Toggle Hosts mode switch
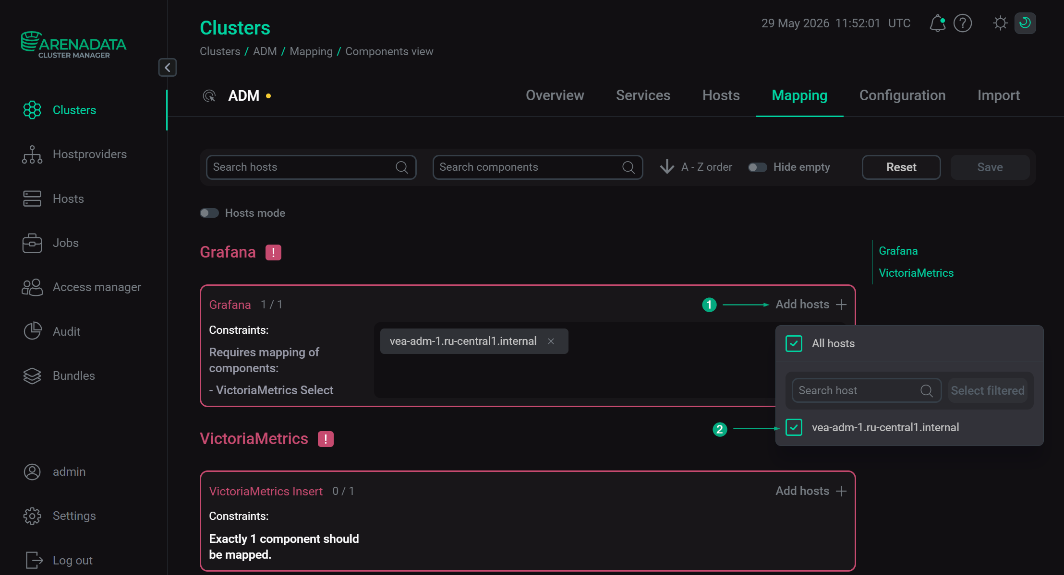Screen dimensions: 1064x575 pos(209,213)
